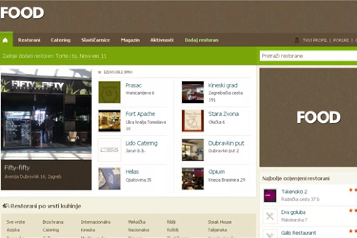The height and width of the screenshot is (238, 357).
Task: Open the Hellas restaurant name link
Action: click(x=132, y=172)
